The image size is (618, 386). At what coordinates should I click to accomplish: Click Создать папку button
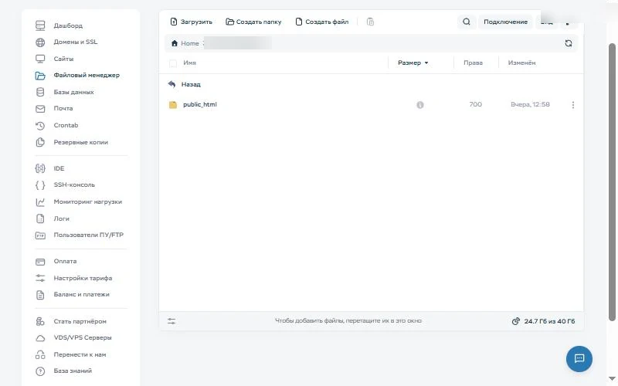click(253, 22)
